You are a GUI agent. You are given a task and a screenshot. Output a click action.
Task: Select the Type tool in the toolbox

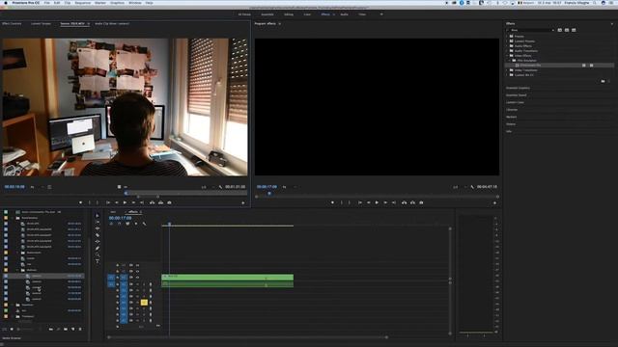(98, 261)
